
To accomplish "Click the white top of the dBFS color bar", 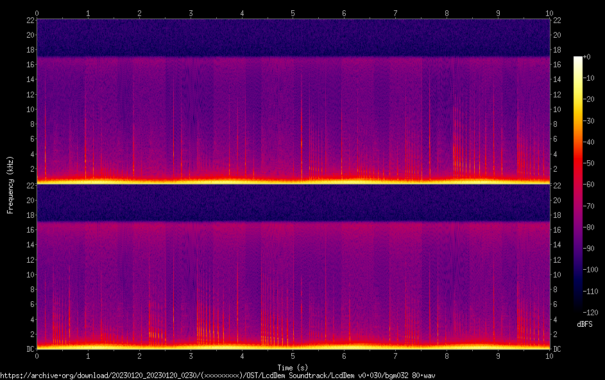I will 578,59.
